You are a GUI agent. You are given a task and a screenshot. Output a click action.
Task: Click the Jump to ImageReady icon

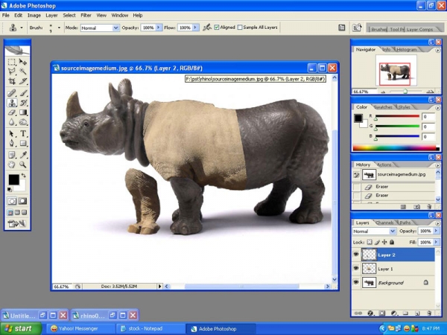tap(17, 223)
